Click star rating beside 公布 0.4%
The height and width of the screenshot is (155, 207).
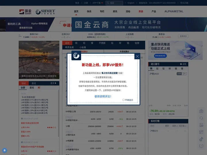pyautogui.click(x=52, y=127)
